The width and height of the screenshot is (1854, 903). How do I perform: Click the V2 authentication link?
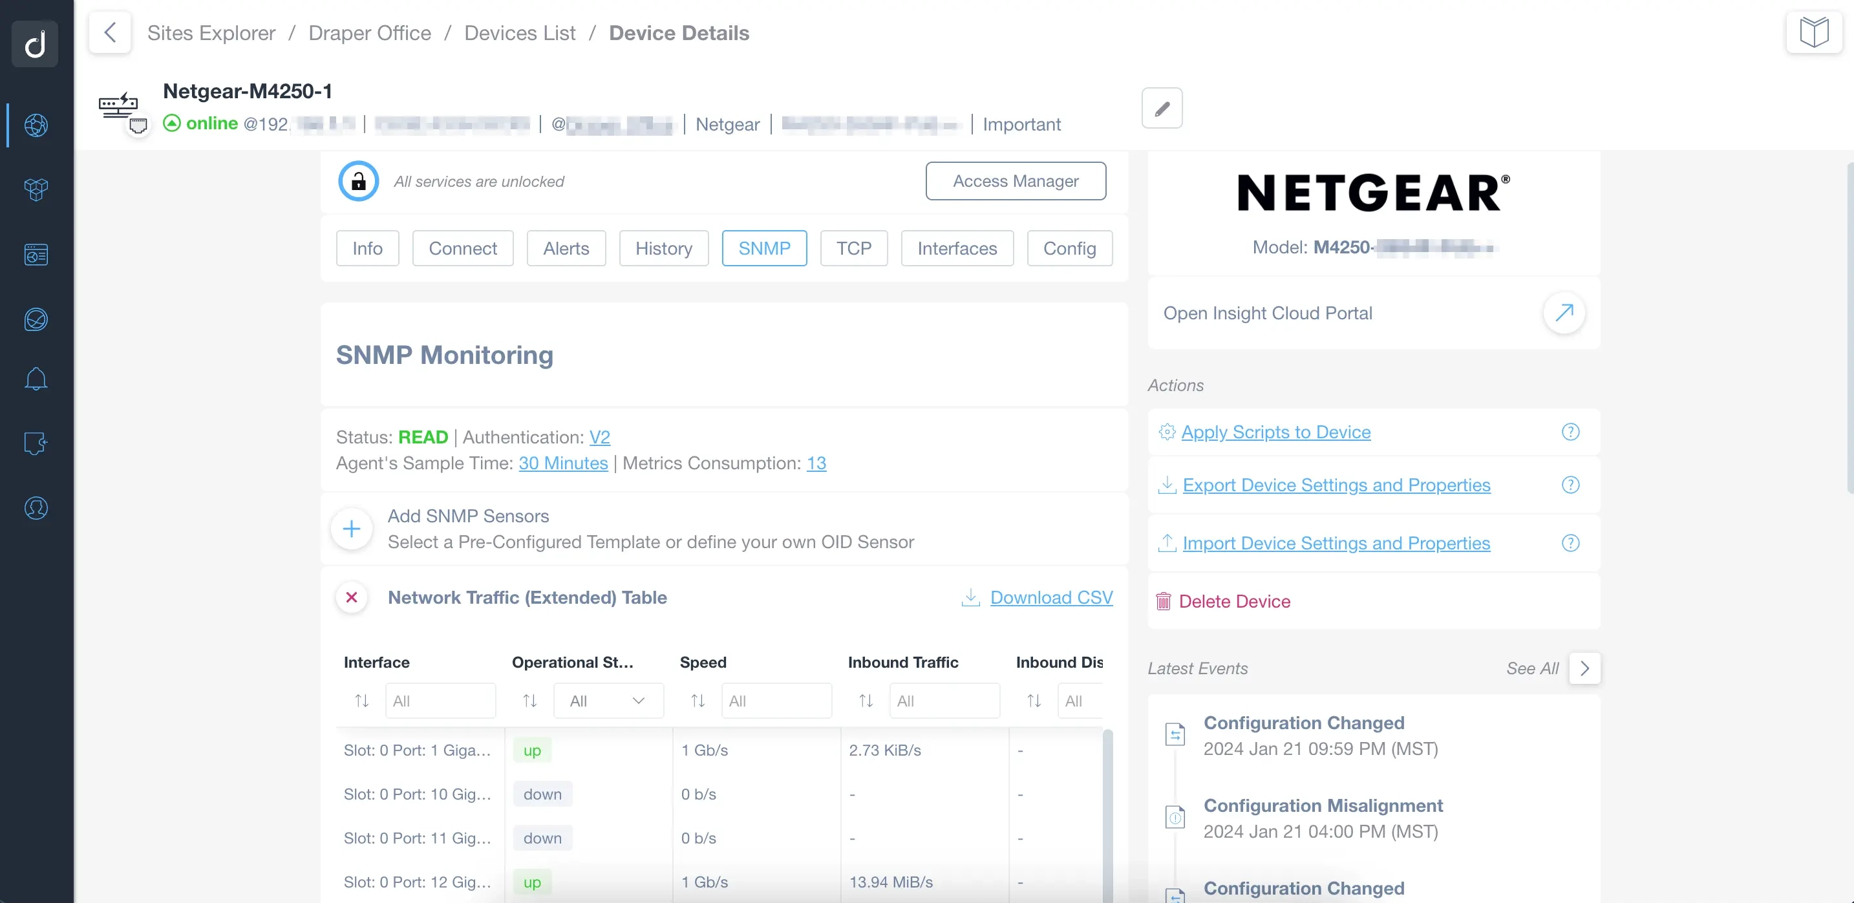599,438
